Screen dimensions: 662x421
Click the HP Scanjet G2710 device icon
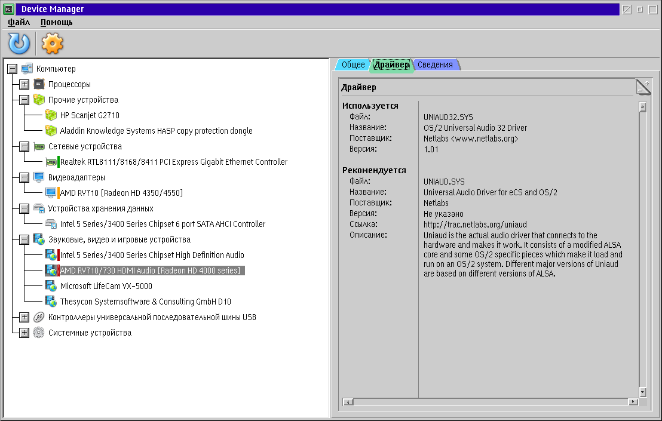click(51, 115)
